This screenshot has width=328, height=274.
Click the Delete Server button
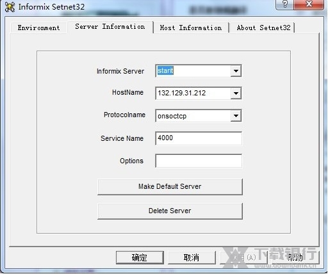170,211
